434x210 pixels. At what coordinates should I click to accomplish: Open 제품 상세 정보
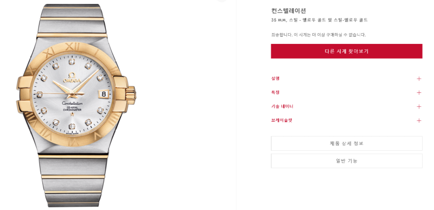[x=347, y=143]
